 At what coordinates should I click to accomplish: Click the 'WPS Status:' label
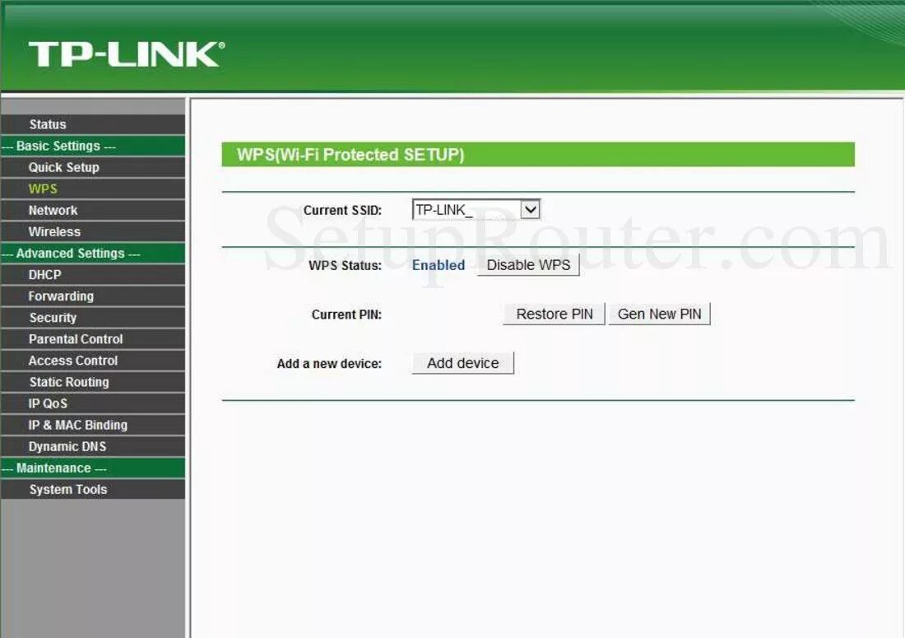(346, 266)
